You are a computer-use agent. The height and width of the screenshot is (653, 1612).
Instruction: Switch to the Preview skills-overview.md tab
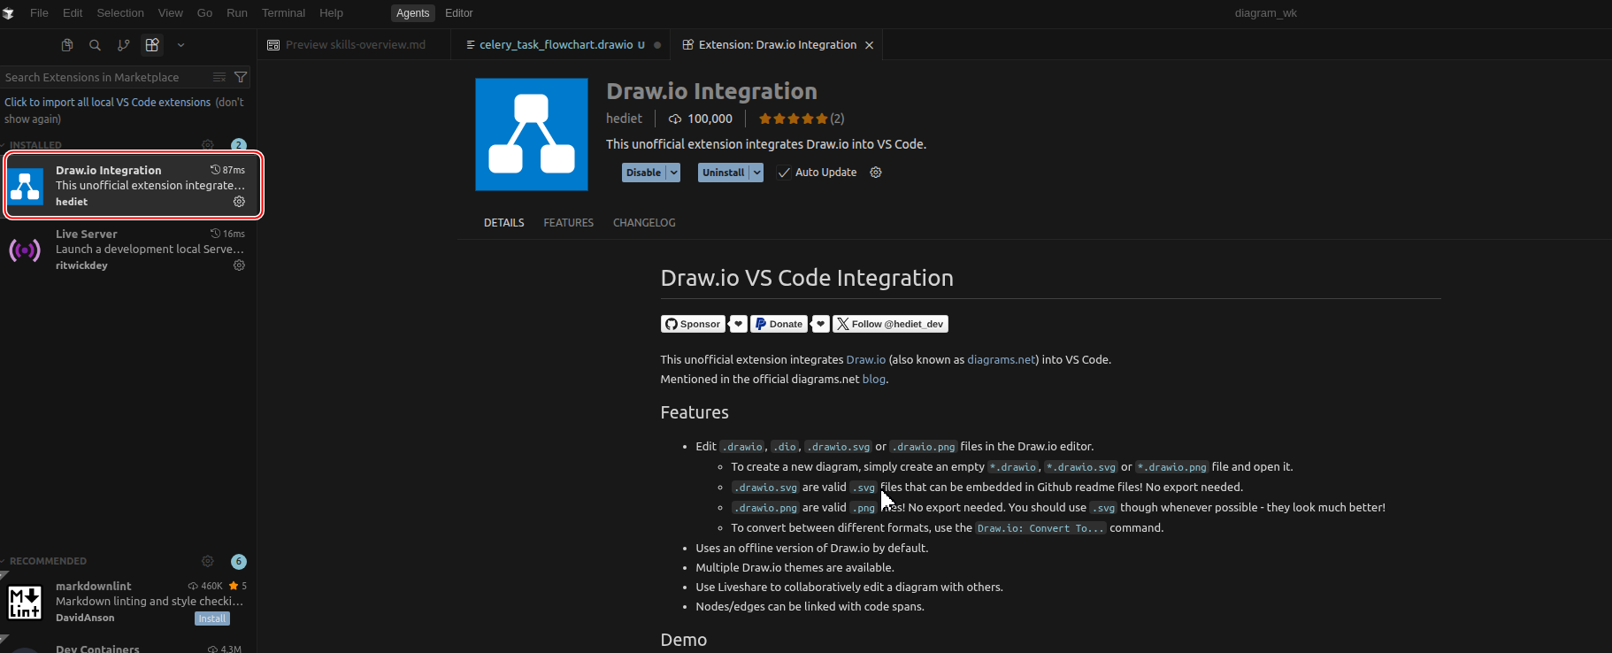[354, 45]
